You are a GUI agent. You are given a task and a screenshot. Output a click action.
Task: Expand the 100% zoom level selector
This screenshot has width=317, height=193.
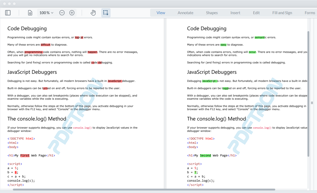pos(46,12)
